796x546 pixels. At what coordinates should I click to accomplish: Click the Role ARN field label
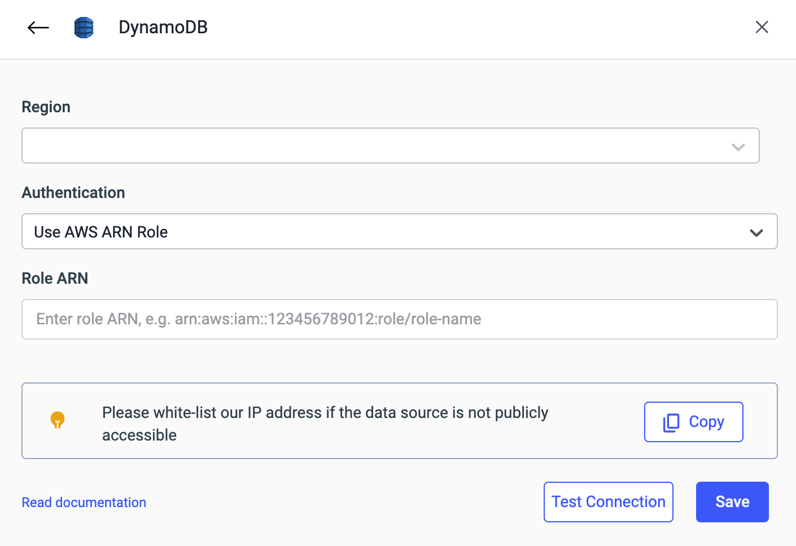pos(55,279)
